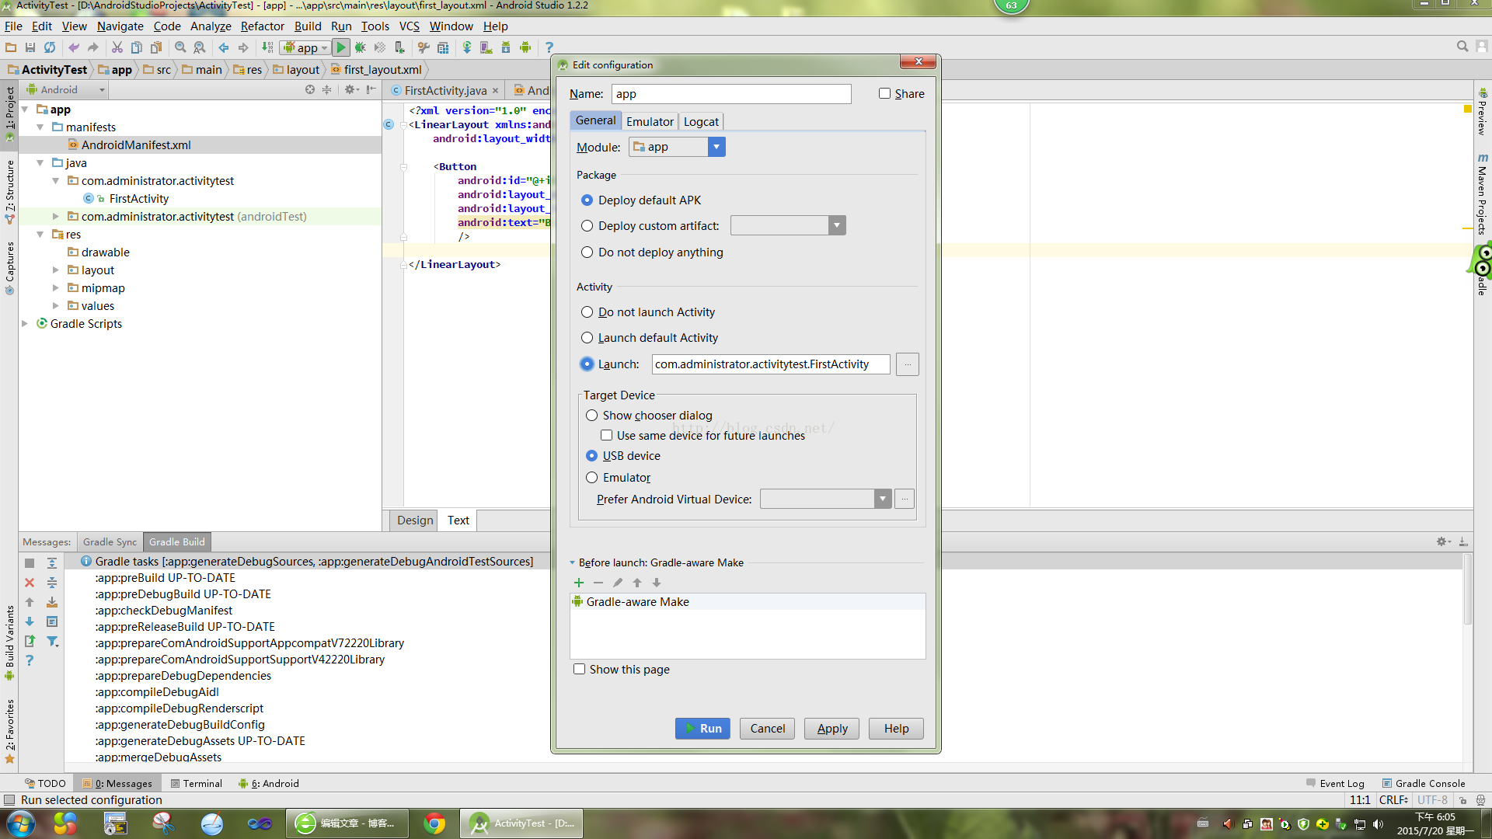Screen dimensions: 1492x839
Task: Expand Gradle Scripts node
Action: point(25,324)
